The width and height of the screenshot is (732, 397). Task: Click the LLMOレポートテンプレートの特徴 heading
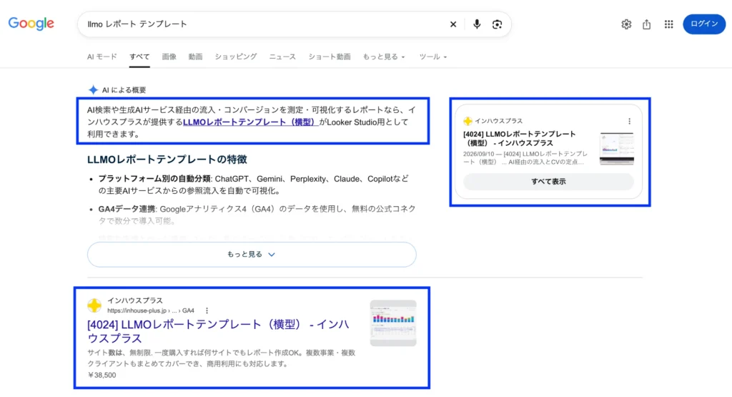tap(167, 160)
